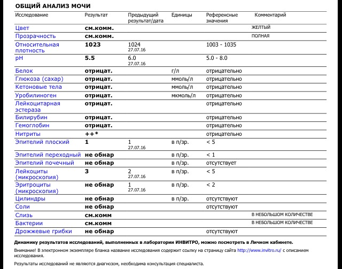This screenshot has height=269, width=342.
Task: Select the Лейкоциты previous result 2
Action: 129,171
